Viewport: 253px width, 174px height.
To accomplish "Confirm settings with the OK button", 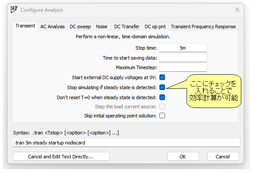I will tap(183, 157).
